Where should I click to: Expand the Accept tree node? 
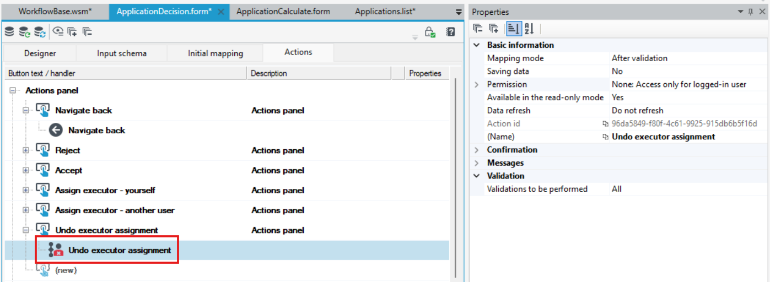pos(25,170)
